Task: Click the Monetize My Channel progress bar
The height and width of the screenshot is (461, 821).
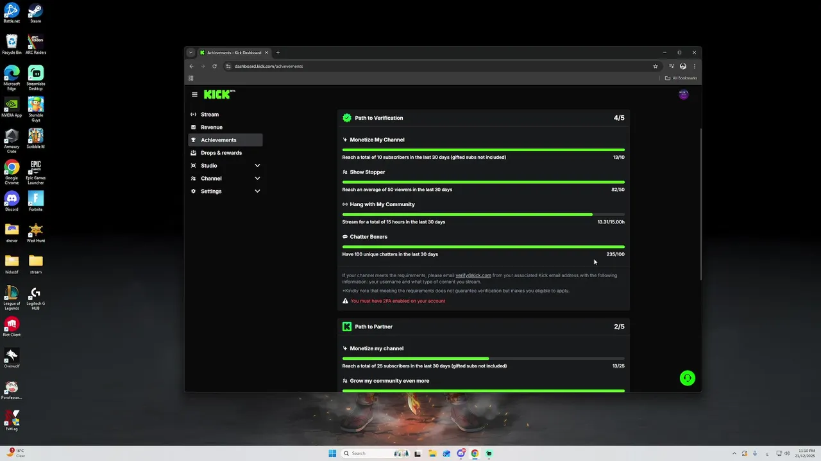Action: click(x=484, y=150)
